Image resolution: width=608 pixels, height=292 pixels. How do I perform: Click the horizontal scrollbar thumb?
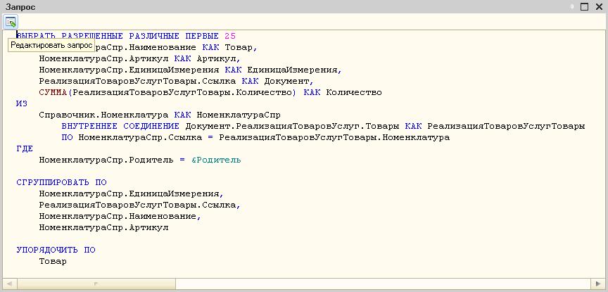(94, 284)
